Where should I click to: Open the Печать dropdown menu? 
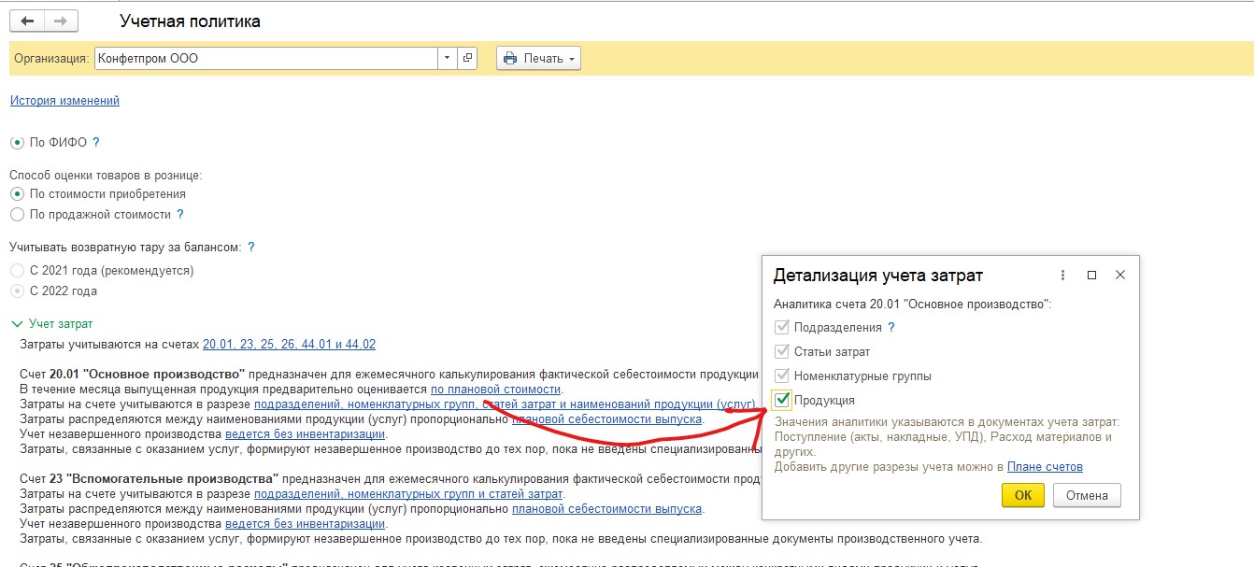coord(538,58)
